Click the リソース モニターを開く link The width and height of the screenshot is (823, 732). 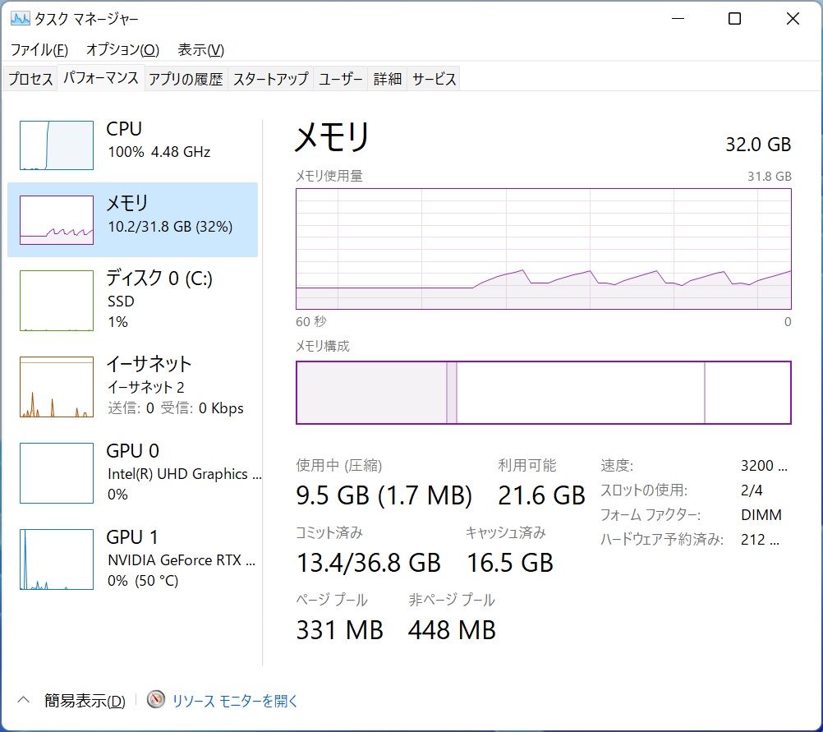235,701
